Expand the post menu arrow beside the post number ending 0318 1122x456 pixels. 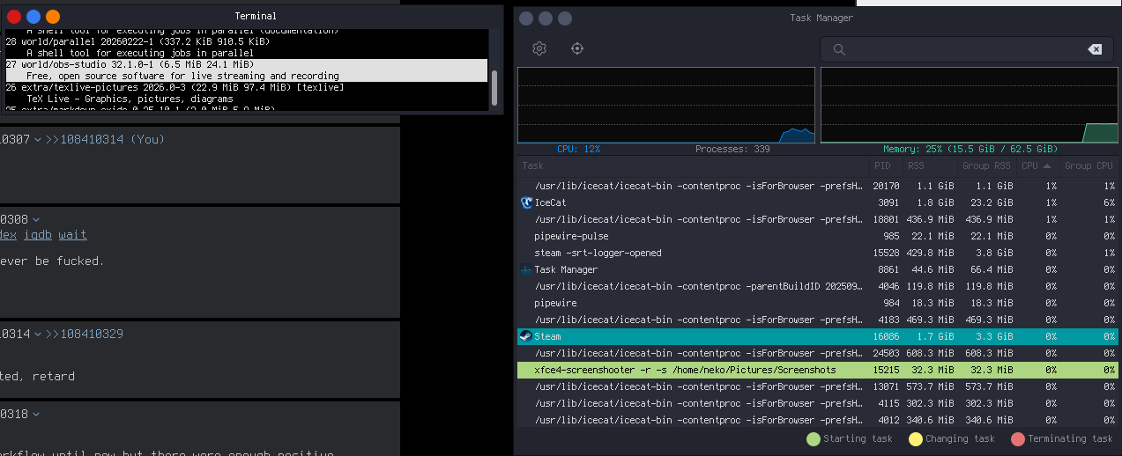[x=36, y=414]
